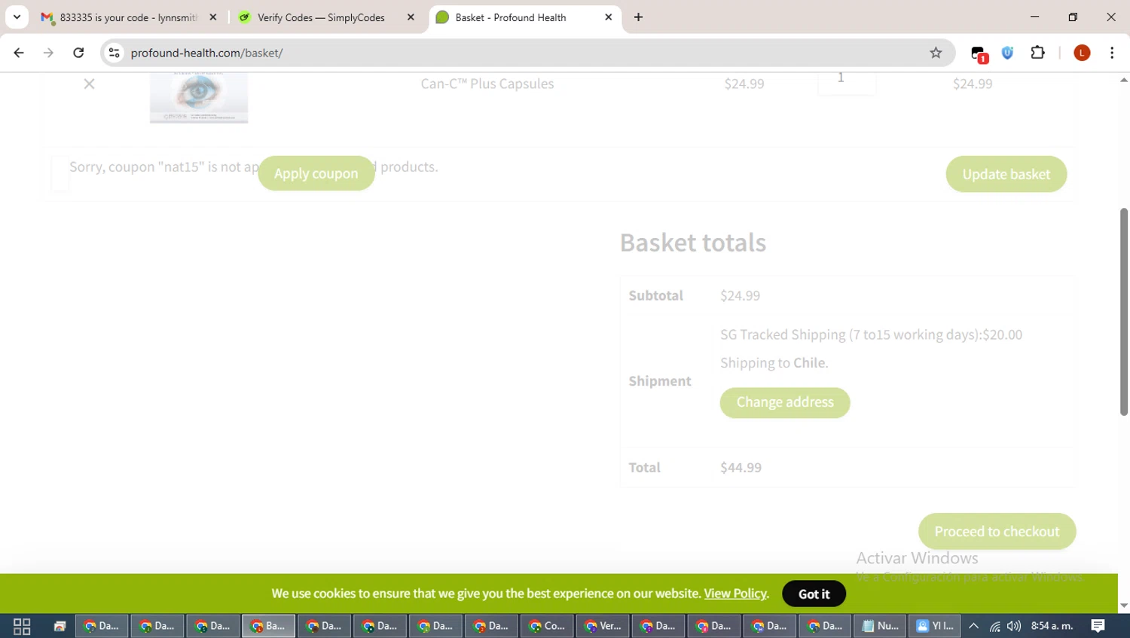Switch to the 'Ba...' Chrome taskbar window

tap(268, 626)
